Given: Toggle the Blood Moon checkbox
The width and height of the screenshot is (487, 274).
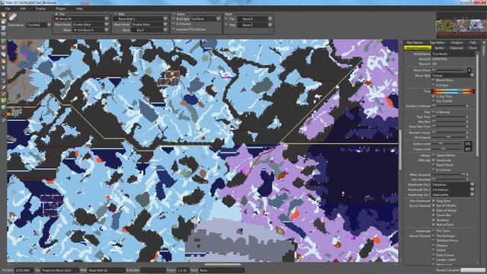Looking at the screenshot, I should (434, 80).
